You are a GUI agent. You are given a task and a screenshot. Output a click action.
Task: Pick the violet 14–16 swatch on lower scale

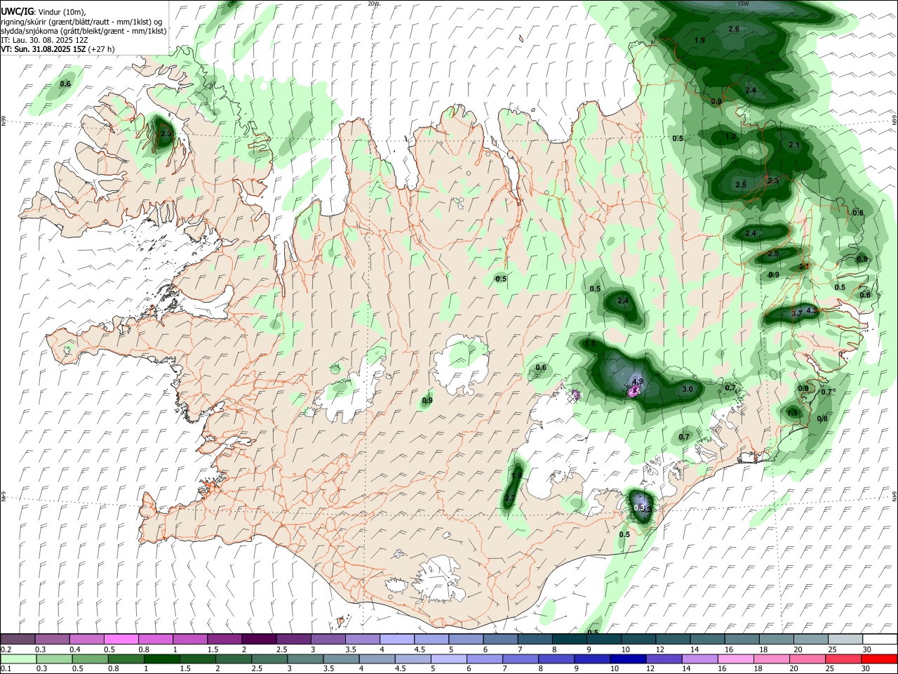[699, 659]
